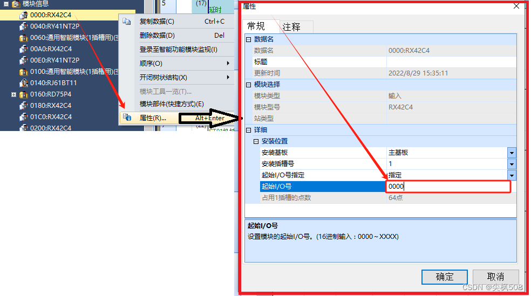Click the 起始I/O号指定 value 指定
The image size is (531, 296).
coord(395,175)
